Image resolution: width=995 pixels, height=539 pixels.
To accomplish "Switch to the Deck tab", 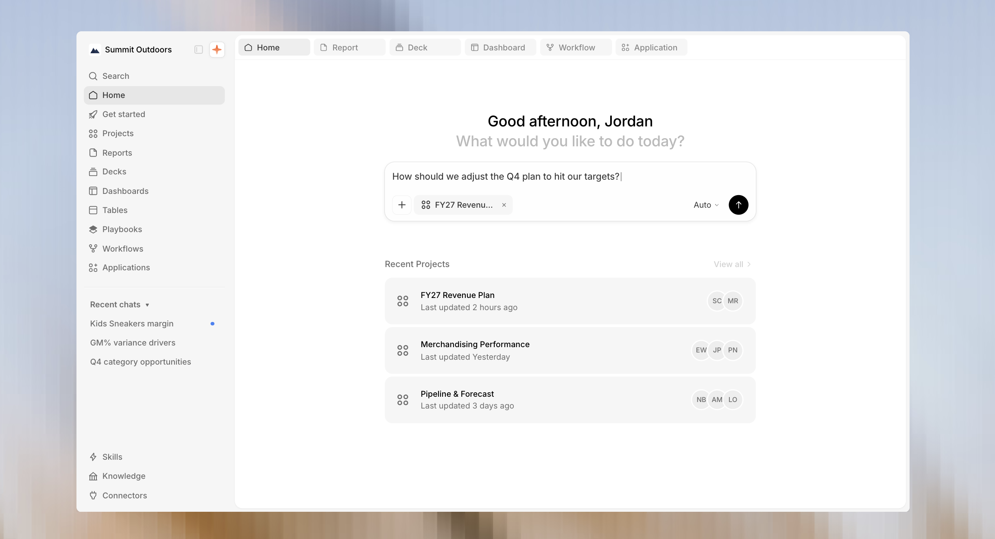I will point(425,48).
